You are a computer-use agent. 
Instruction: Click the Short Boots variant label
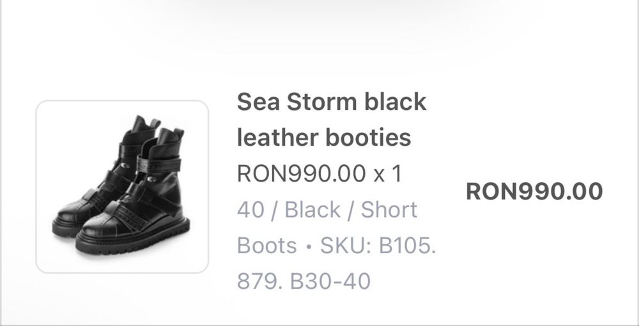coord(389,210)
